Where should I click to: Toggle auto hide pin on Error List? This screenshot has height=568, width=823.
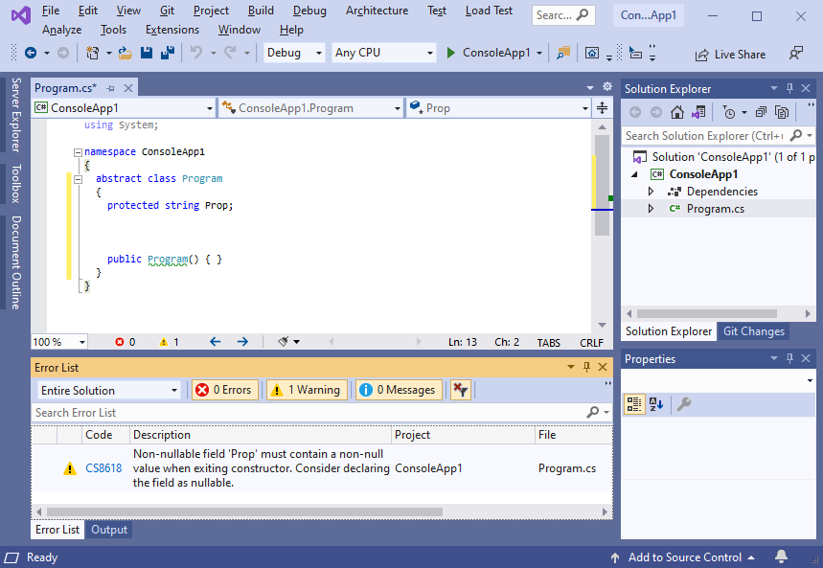click(586, 367)
